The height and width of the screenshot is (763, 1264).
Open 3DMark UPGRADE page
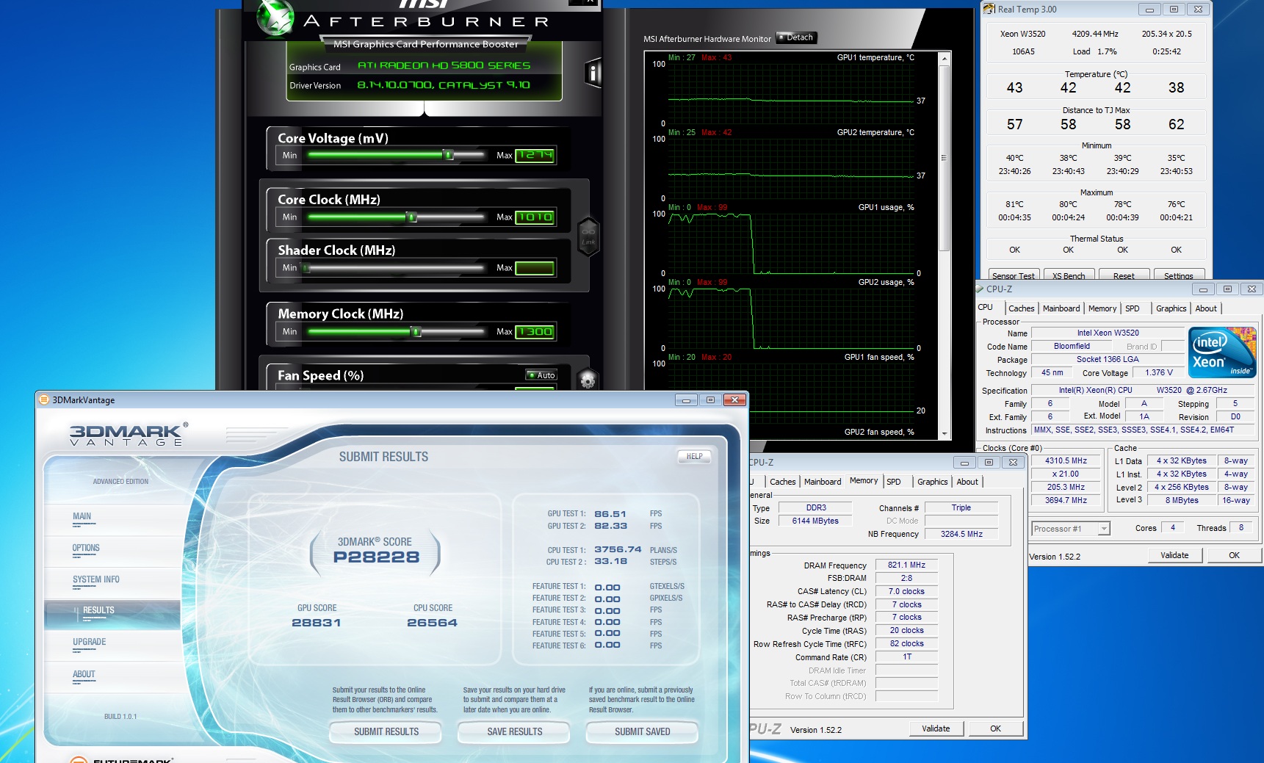click(x=90, y=642)
